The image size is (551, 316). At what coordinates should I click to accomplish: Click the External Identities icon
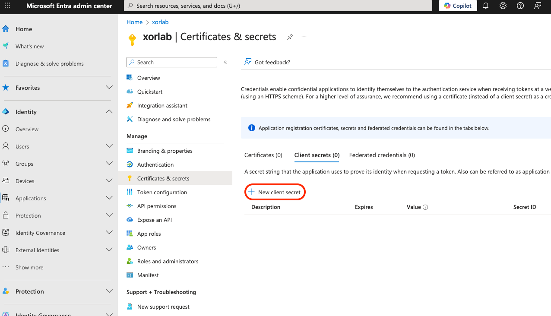6,250
